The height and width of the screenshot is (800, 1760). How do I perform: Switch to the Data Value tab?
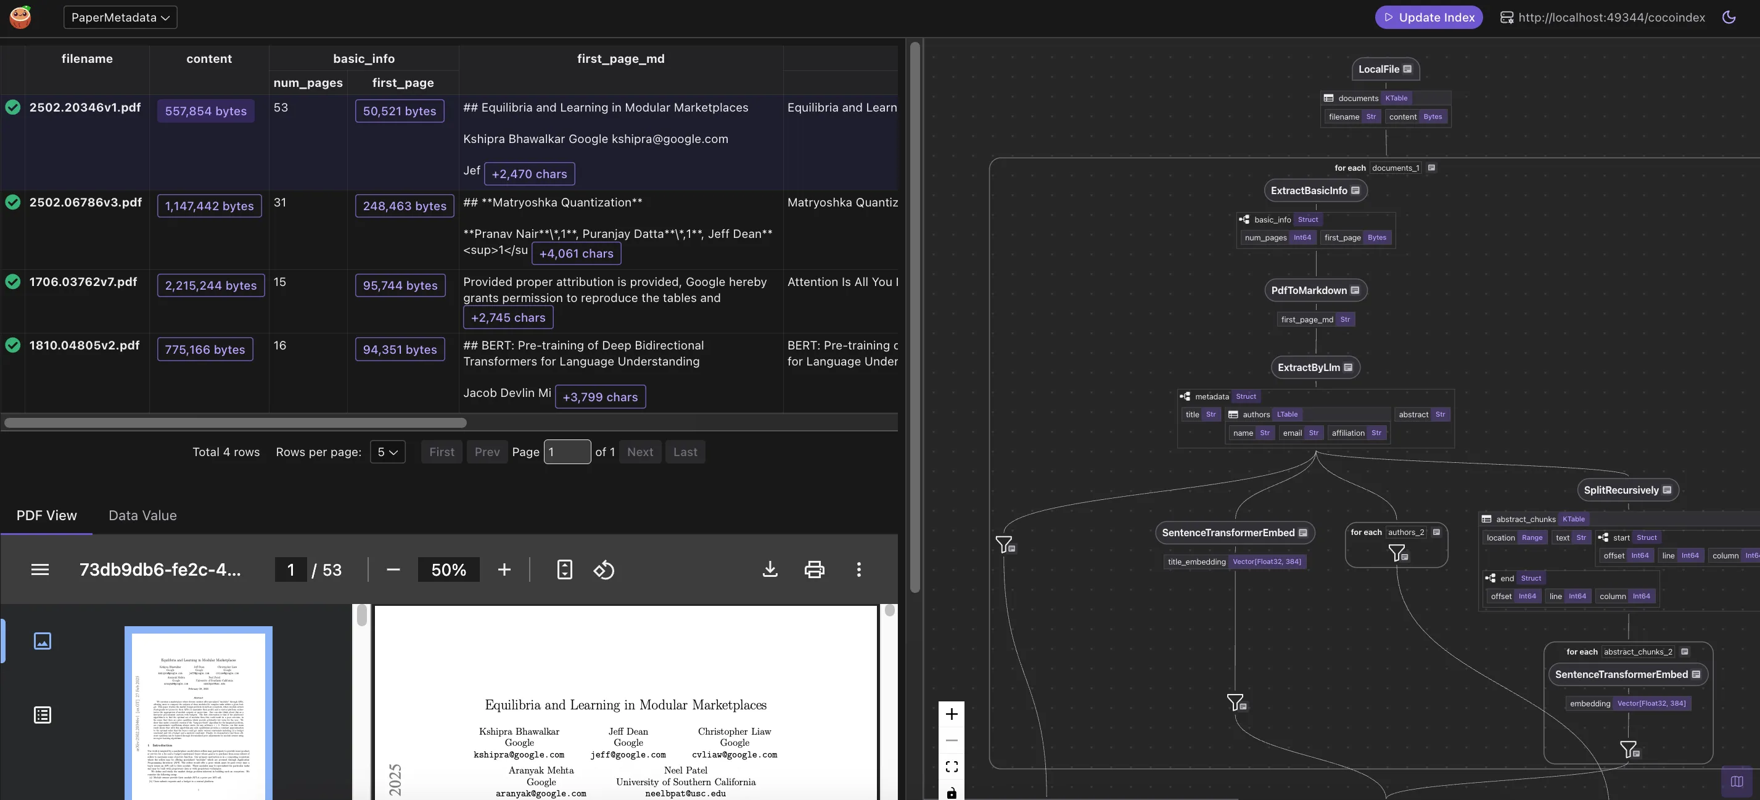click(143, 515)
